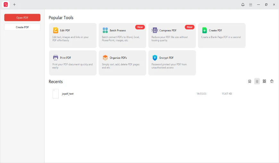Viewport: 279px width, 163px height.
Task: Click the New badge on Compress PDF
Action: point(190,27)
